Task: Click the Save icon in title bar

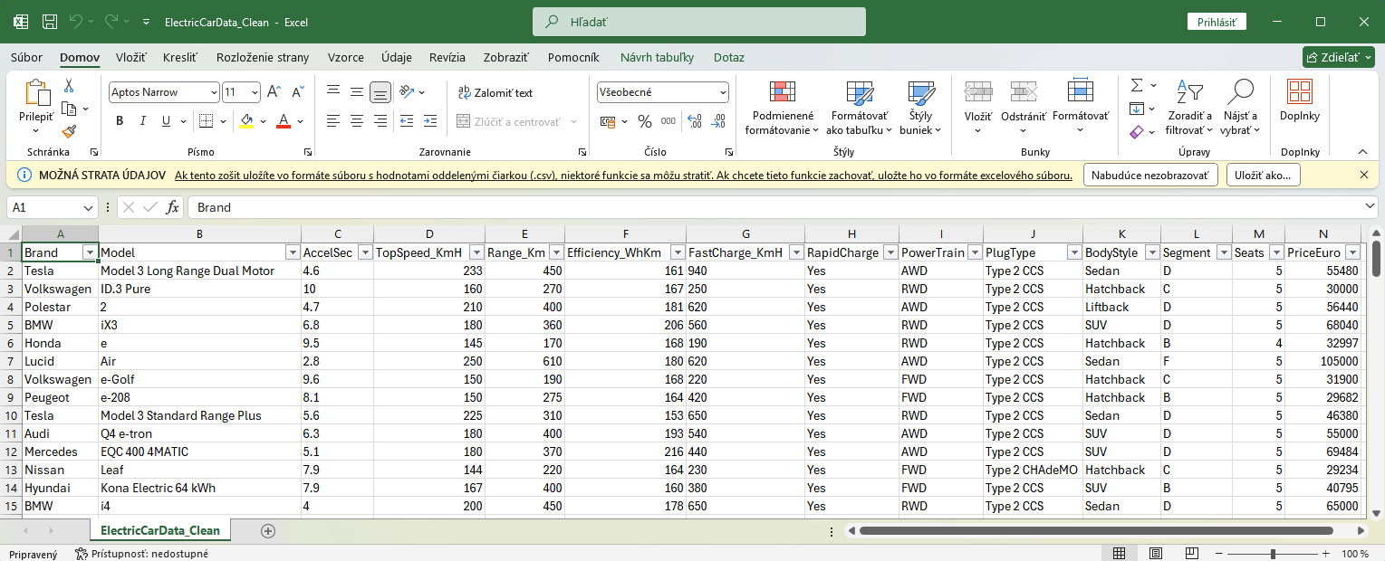Action: tap(50, 21)
